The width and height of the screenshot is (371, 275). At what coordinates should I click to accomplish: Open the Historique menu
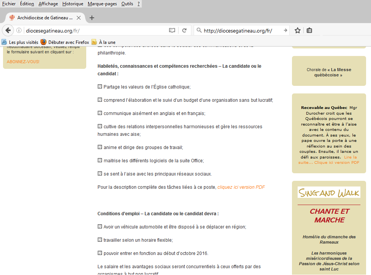click(73, 4)
